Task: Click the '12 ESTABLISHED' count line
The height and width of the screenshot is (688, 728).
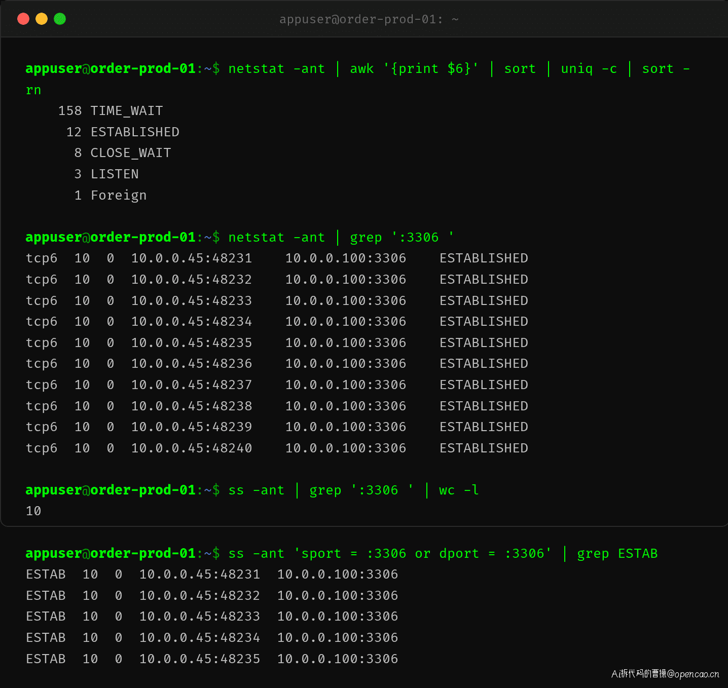Action: pyautogui.click(x=123, y=132)
